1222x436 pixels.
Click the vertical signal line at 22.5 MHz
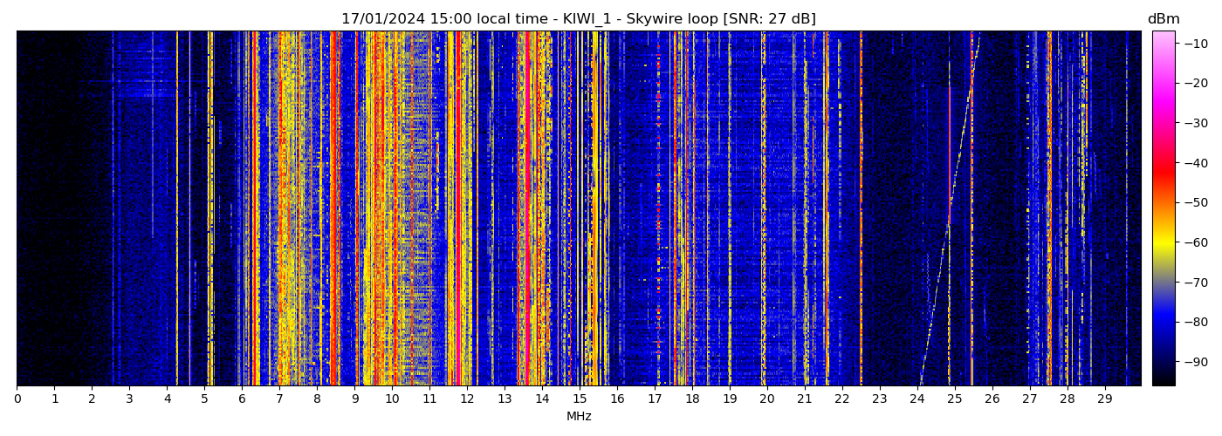click(x=861, y=209)
